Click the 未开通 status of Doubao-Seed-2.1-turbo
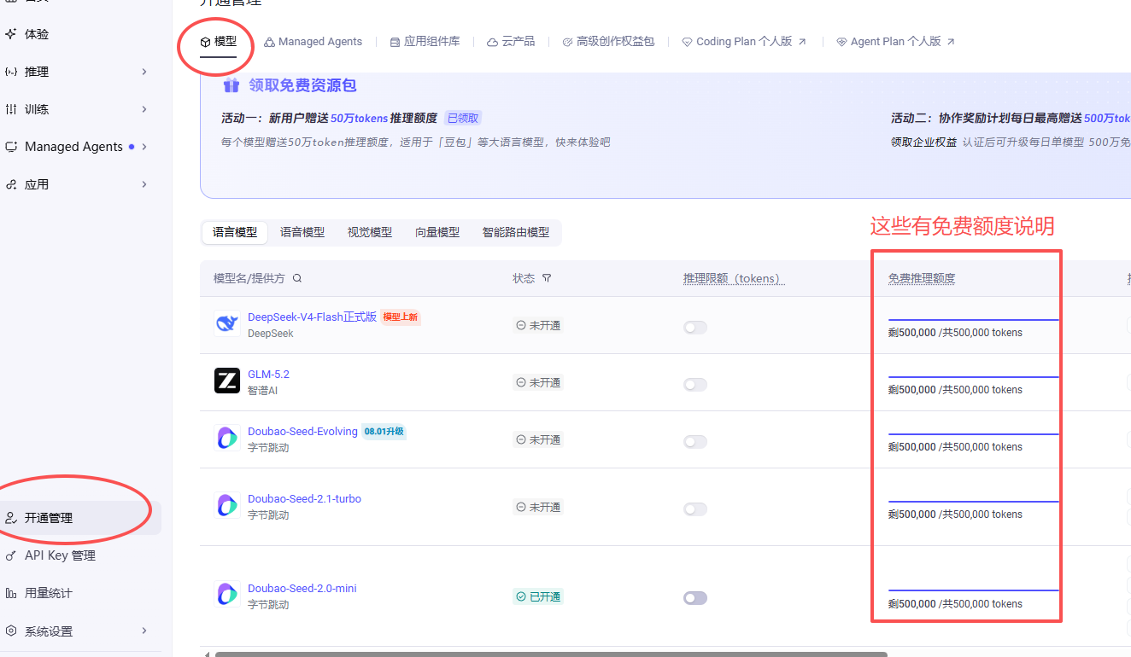The image size is (1131, 657). click(x=538, y=507)
